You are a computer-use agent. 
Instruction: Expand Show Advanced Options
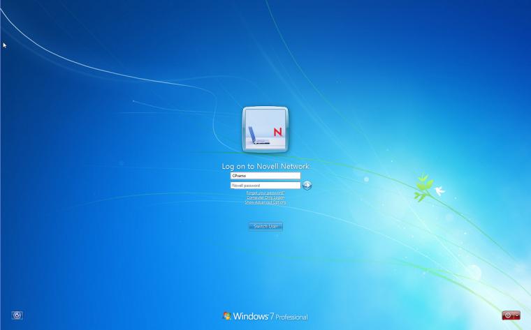(265, 202)
